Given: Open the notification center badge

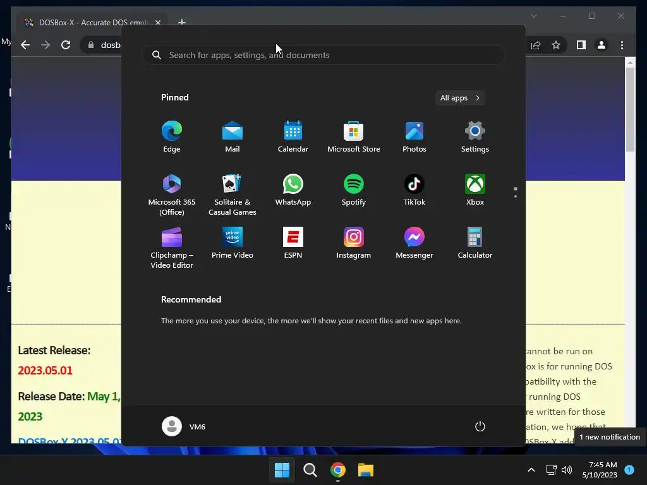Looking at the screenshot, I should pyautogui.click(x=629, y=469).
